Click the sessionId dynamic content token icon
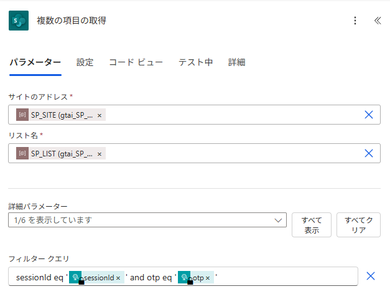 [x=75, y=277]
